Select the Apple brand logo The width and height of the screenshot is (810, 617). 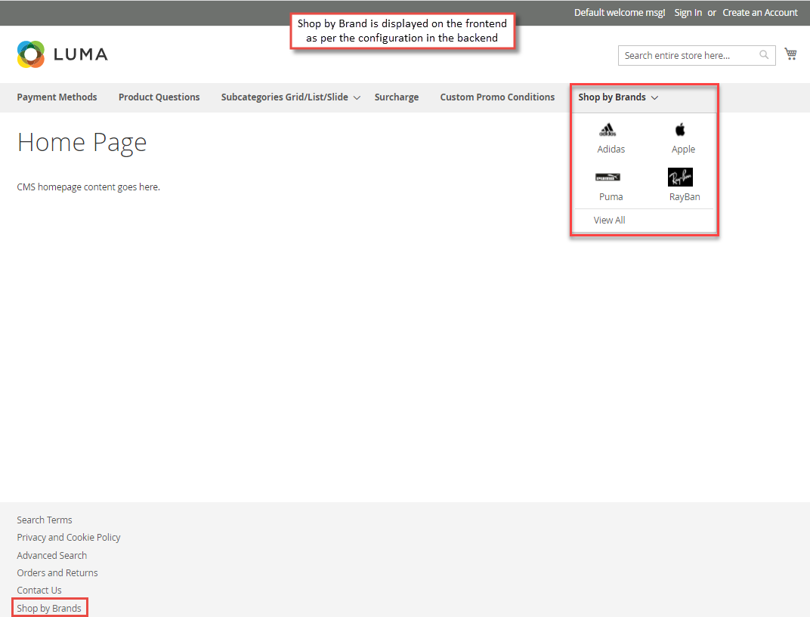point(680,130)
